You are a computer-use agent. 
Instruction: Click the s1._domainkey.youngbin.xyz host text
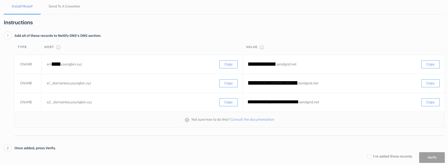69,83
